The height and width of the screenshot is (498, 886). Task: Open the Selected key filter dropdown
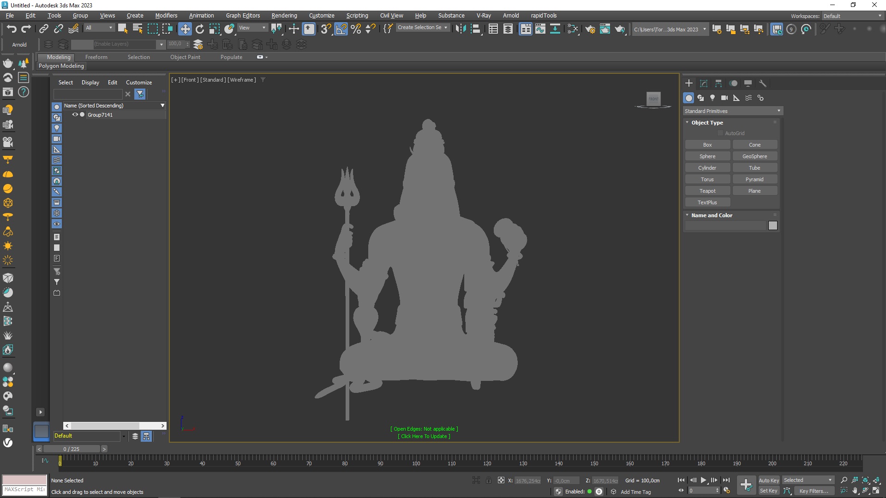[808, 480]
